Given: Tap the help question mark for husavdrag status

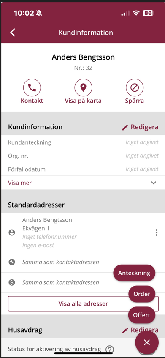Looking at the screenshot, I should click(x=110, y=349).
